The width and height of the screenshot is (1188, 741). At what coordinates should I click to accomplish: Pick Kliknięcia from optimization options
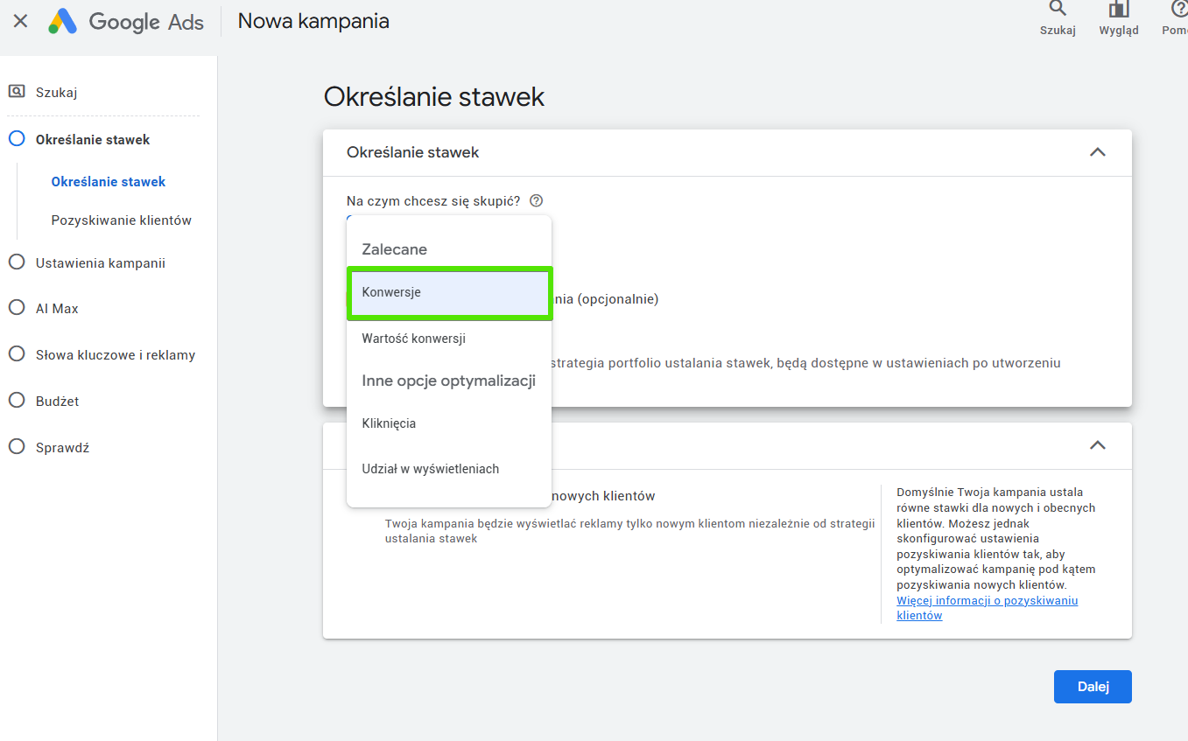(389, 423)
